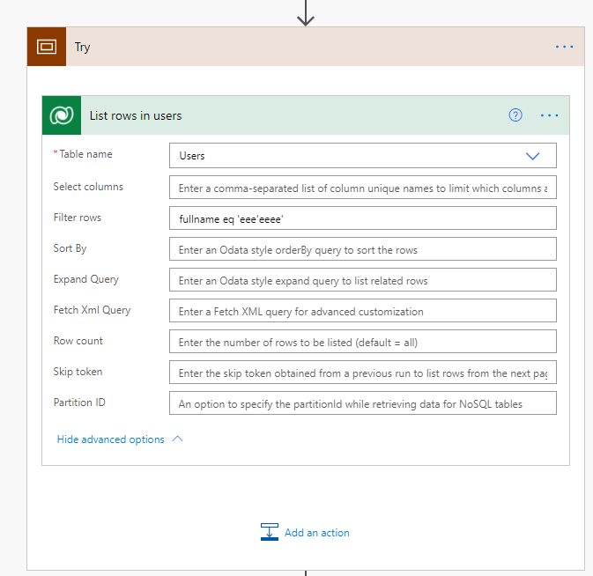Click the Add an action button text

tap(317, 533)
